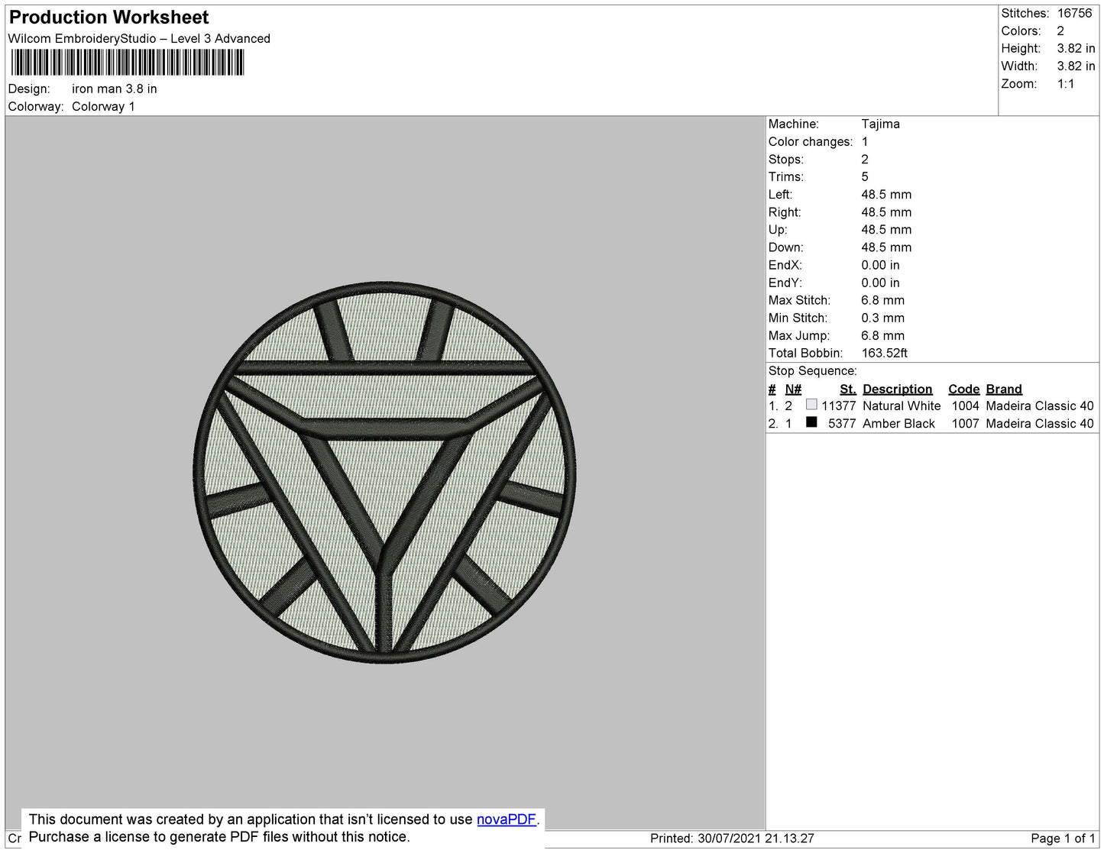Click the Color changes value 1
Viewport: 1104px width, 853px height.
(x=865, y=142)
